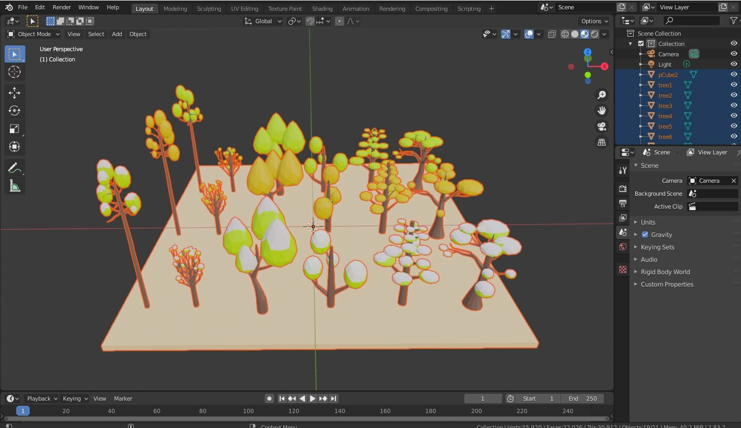Activate the Annotate tool

coord(14,167)
